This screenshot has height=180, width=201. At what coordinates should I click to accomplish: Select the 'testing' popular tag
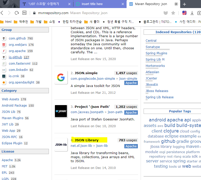click(161, 166)
